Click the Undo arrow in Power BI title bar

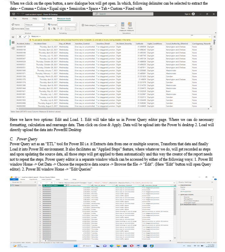[x=18, y=14]
